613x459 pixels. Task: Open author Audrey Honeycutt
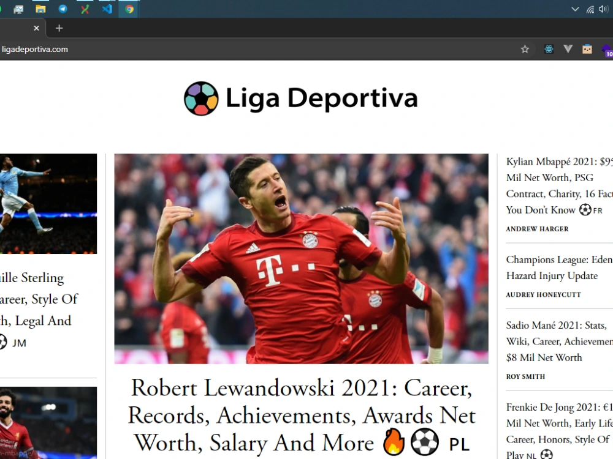click(543, 295)
